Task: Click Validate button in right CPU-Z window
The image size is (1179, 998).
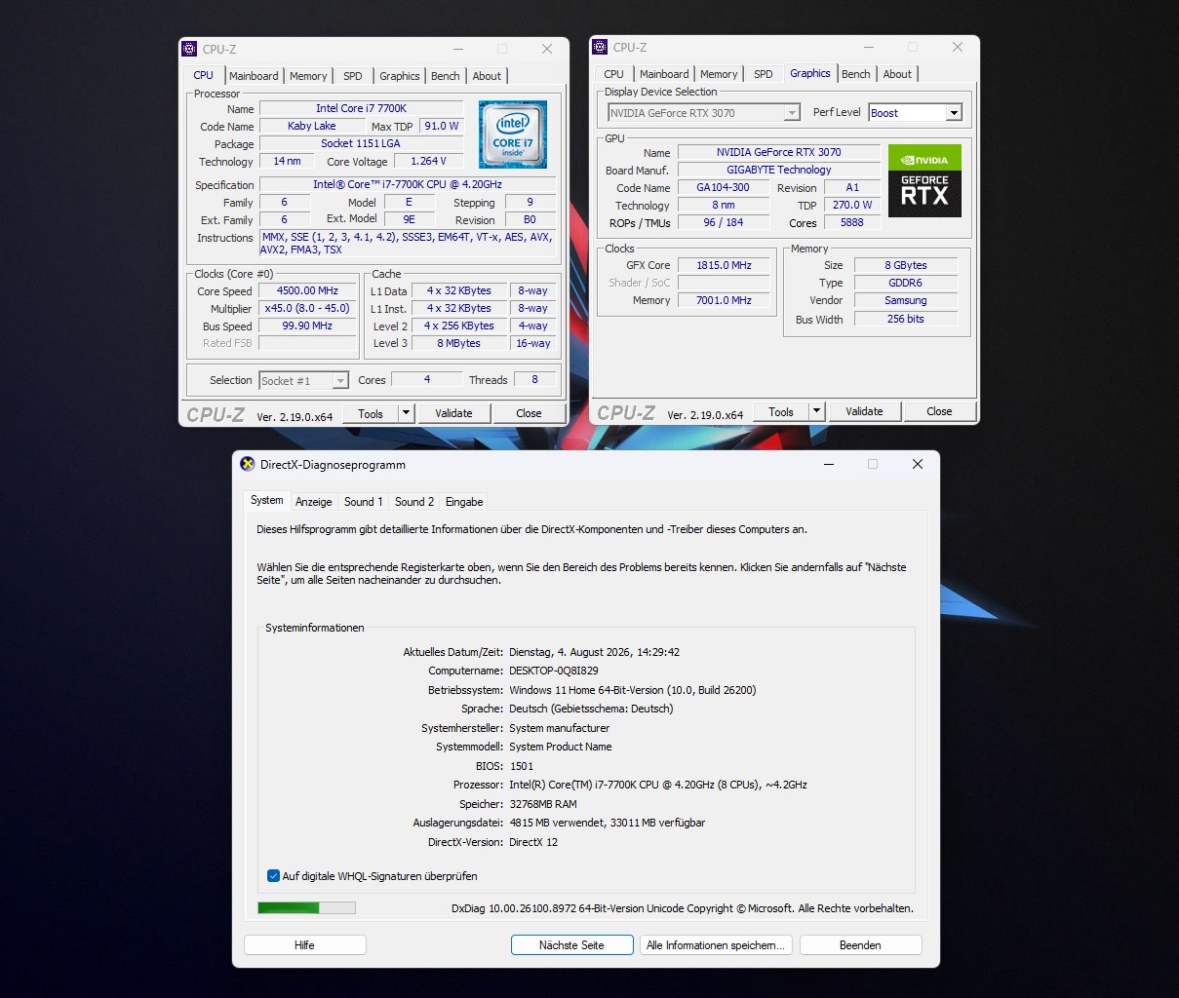Action: (864, 411)
